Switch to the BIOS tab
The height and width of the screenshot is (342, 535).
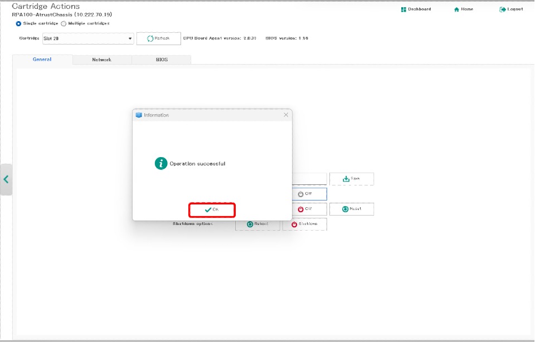[x=161, y=60]
